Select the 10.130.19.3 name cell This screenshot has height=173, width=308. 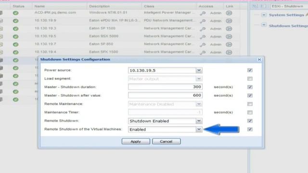45,28
